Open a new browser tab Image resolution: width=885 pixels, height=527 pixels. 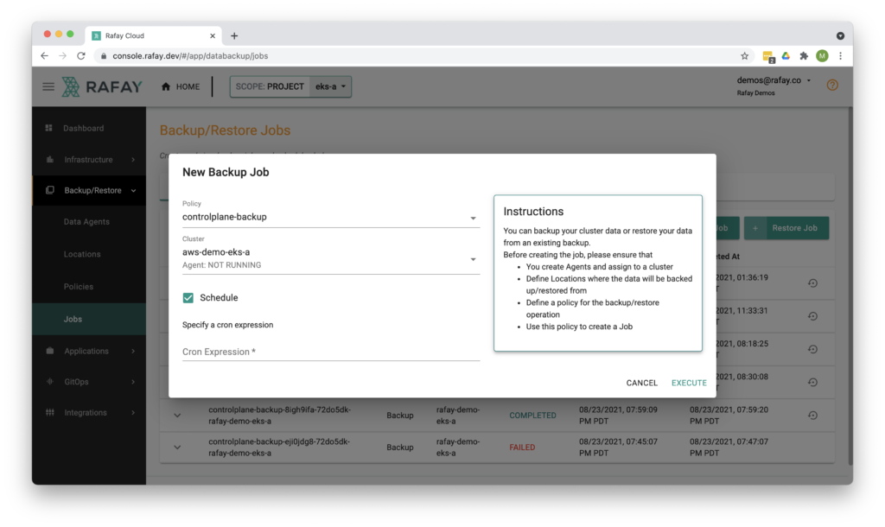tap(234, 35)
